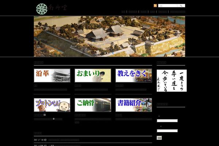This screenshot has height=146, width=219.
Task: Focus the lower sidebar login field
Action: (x=167, y=131)
